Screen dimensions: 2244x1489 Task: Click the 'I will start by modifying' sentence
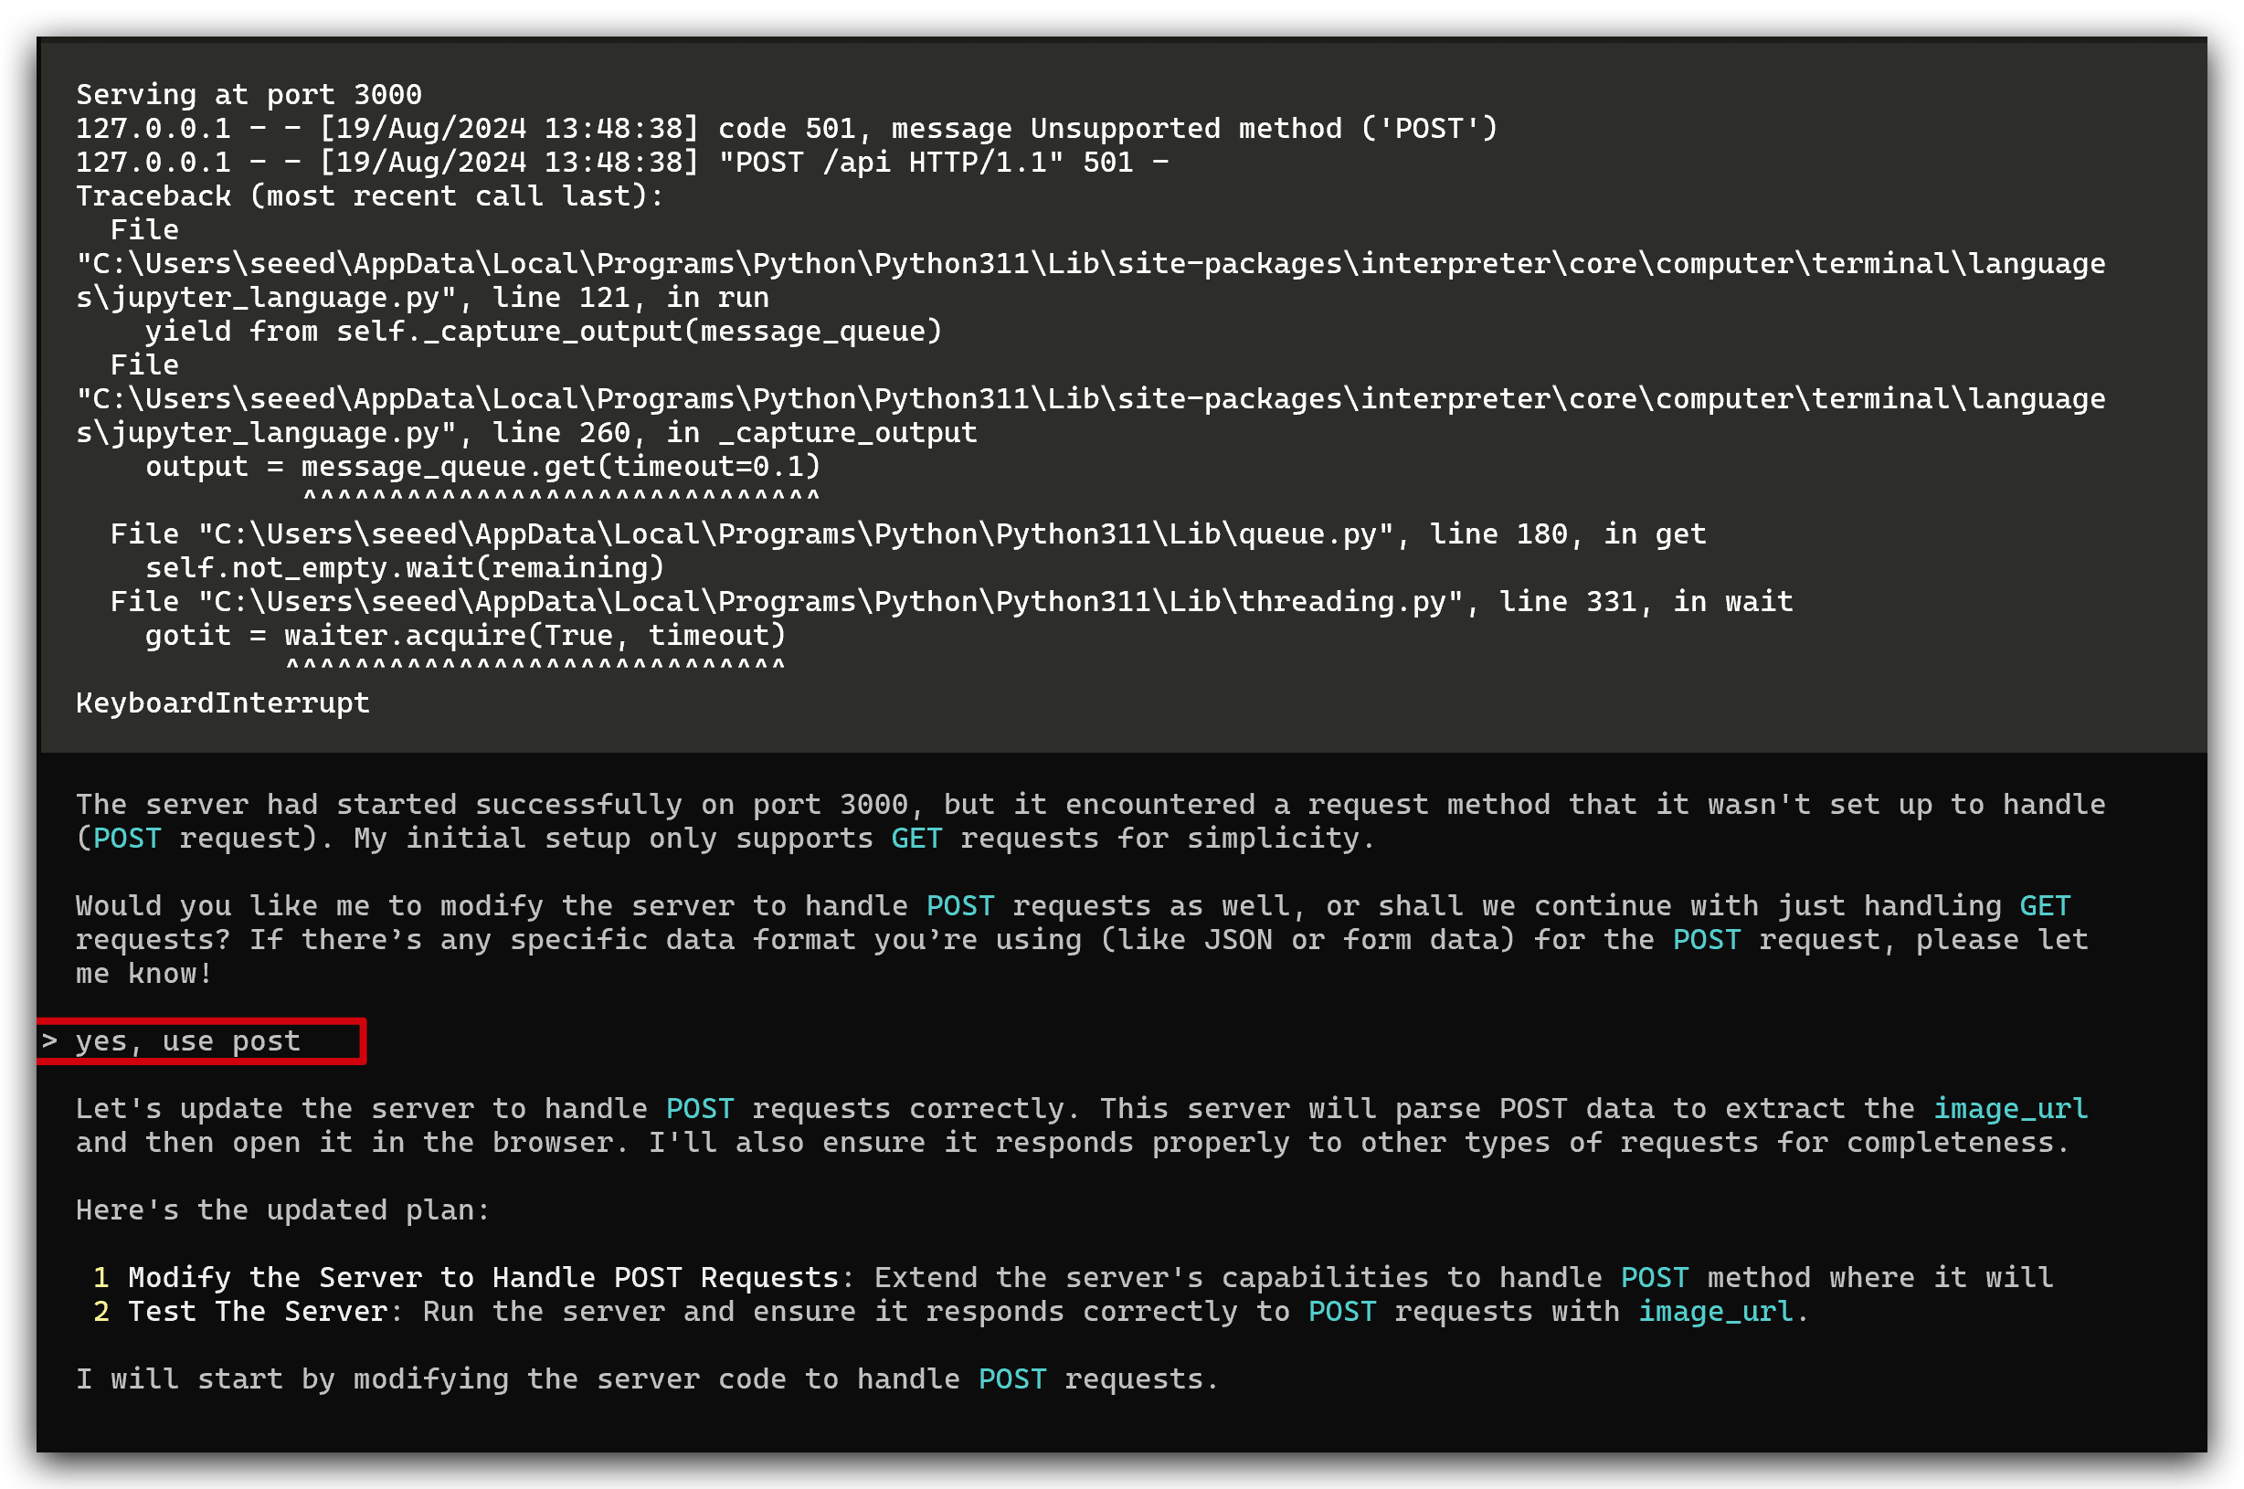[x=647, y=1378]
